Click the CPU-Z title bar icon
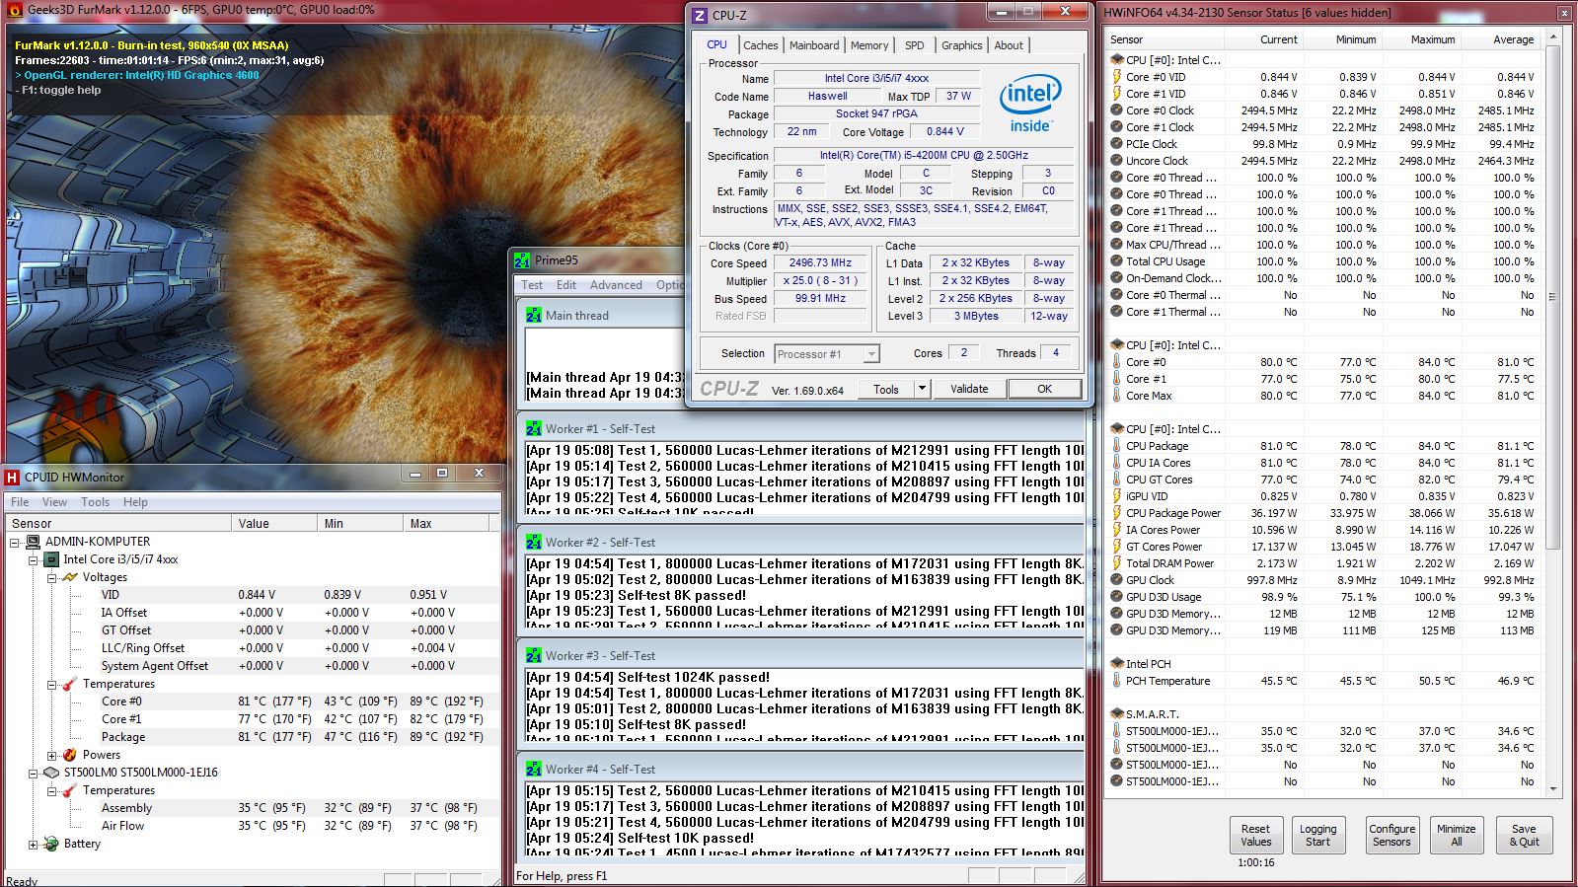This screenshot has width=1578, height=887. (700, 15)
